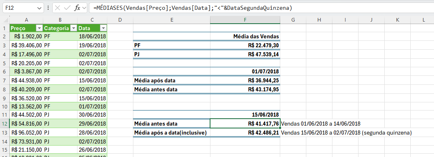Click cell with R$ 1.902,00

coord(26,37)
